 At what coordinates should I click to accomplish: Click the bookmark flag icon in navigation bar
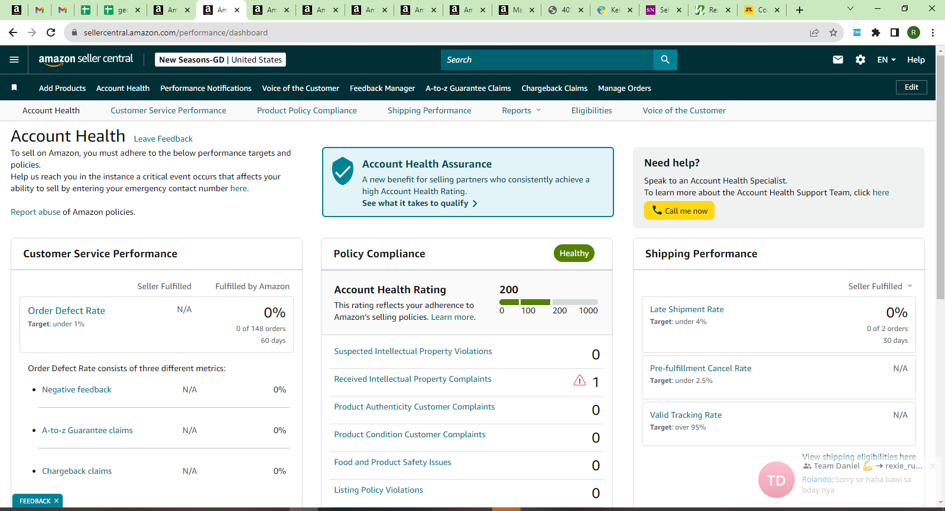click(x=14, y=88)
